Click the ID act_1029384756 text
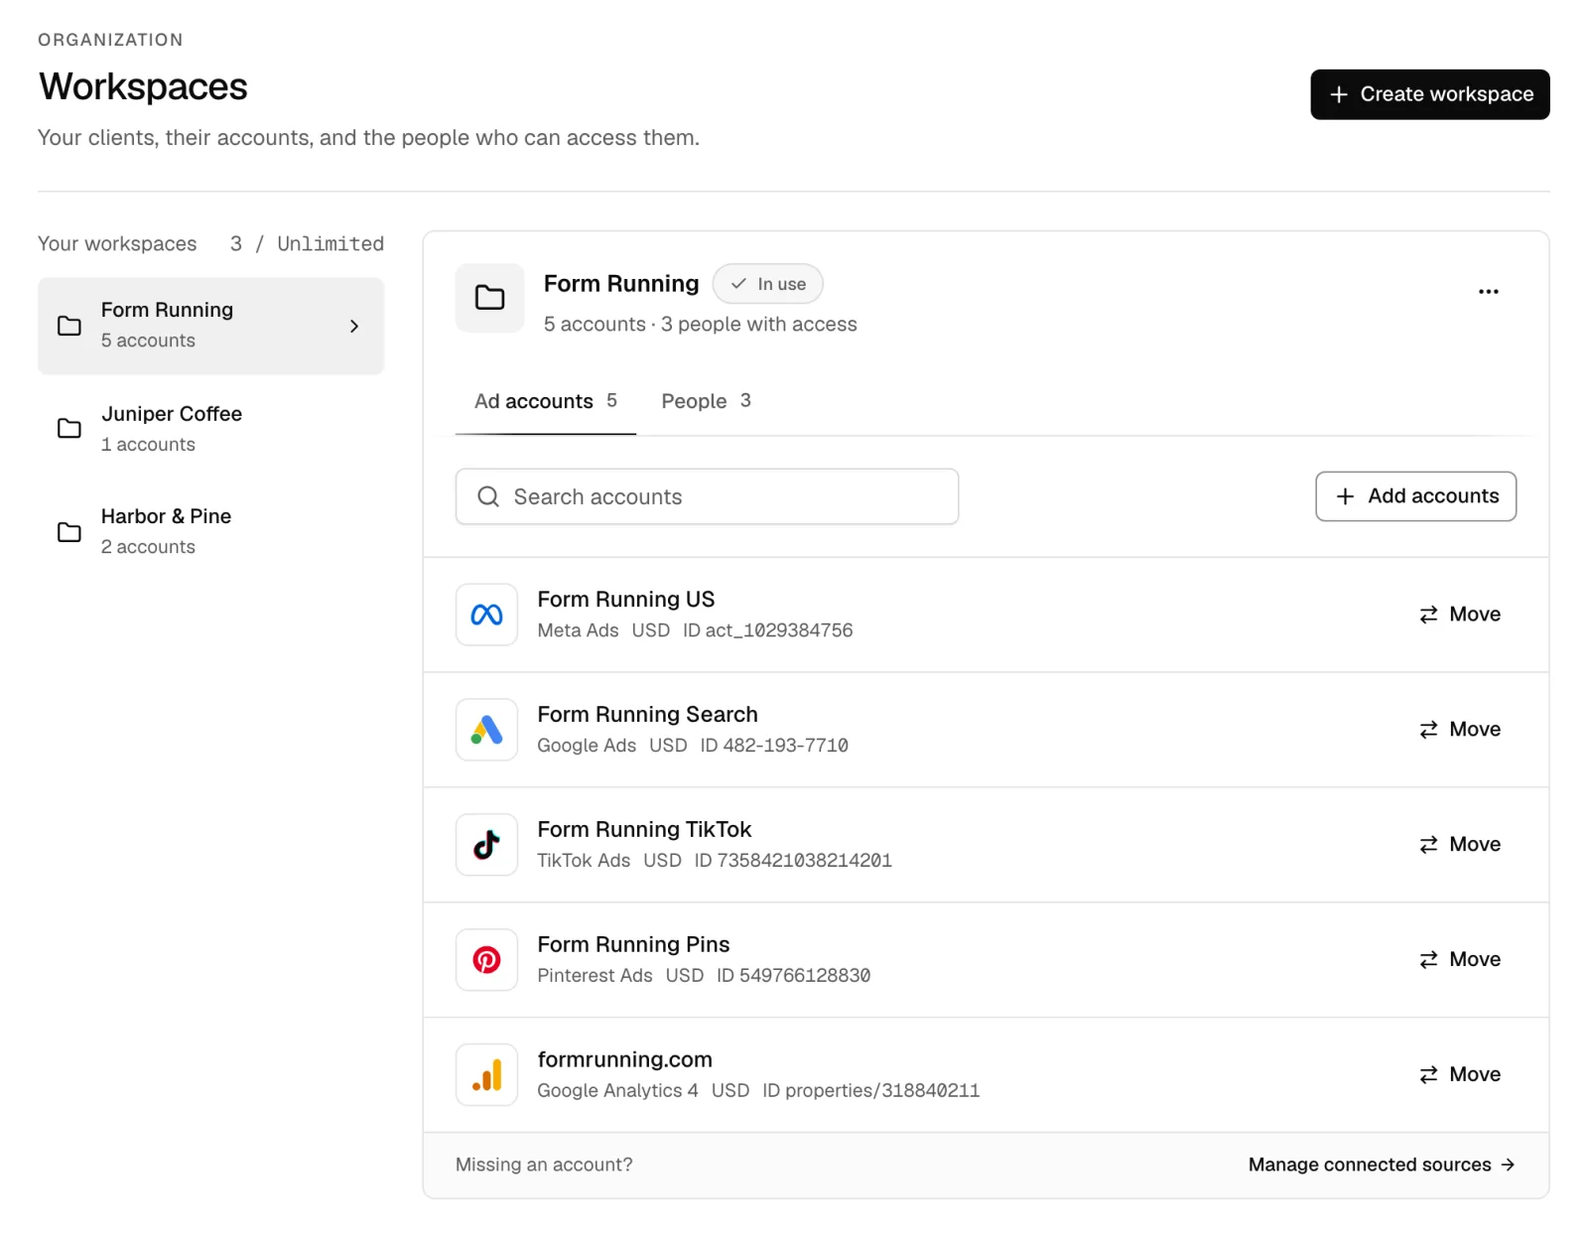Screen dimensions: 1588x1245 pyautogui.click(x=768, y=630)
